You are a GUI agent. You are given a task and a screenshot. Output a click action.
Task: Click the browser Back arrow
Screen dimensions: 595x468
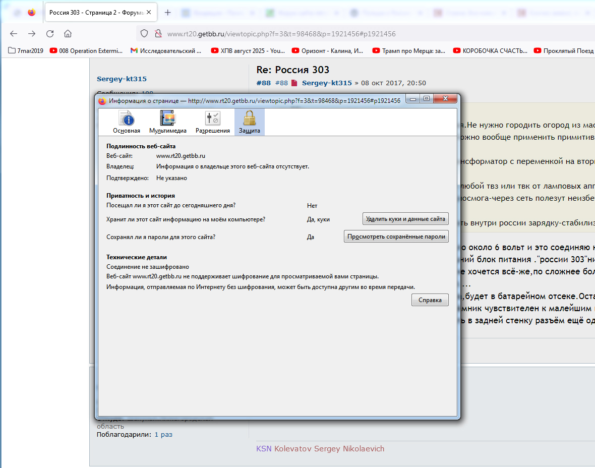tap(14, 34)
